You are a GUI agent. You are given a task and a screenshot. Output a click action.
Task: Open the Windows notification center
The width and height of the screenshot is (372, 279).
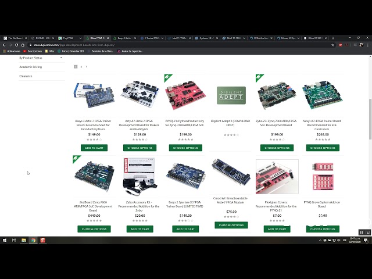(x=366, y=241)
